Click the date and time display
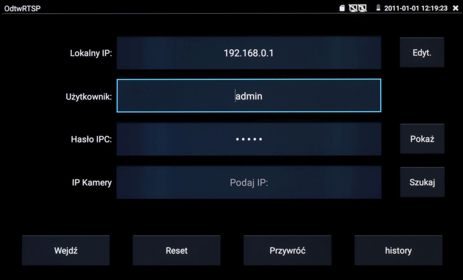The height and width of the screenshot is (280, 463). pos(416,8)
